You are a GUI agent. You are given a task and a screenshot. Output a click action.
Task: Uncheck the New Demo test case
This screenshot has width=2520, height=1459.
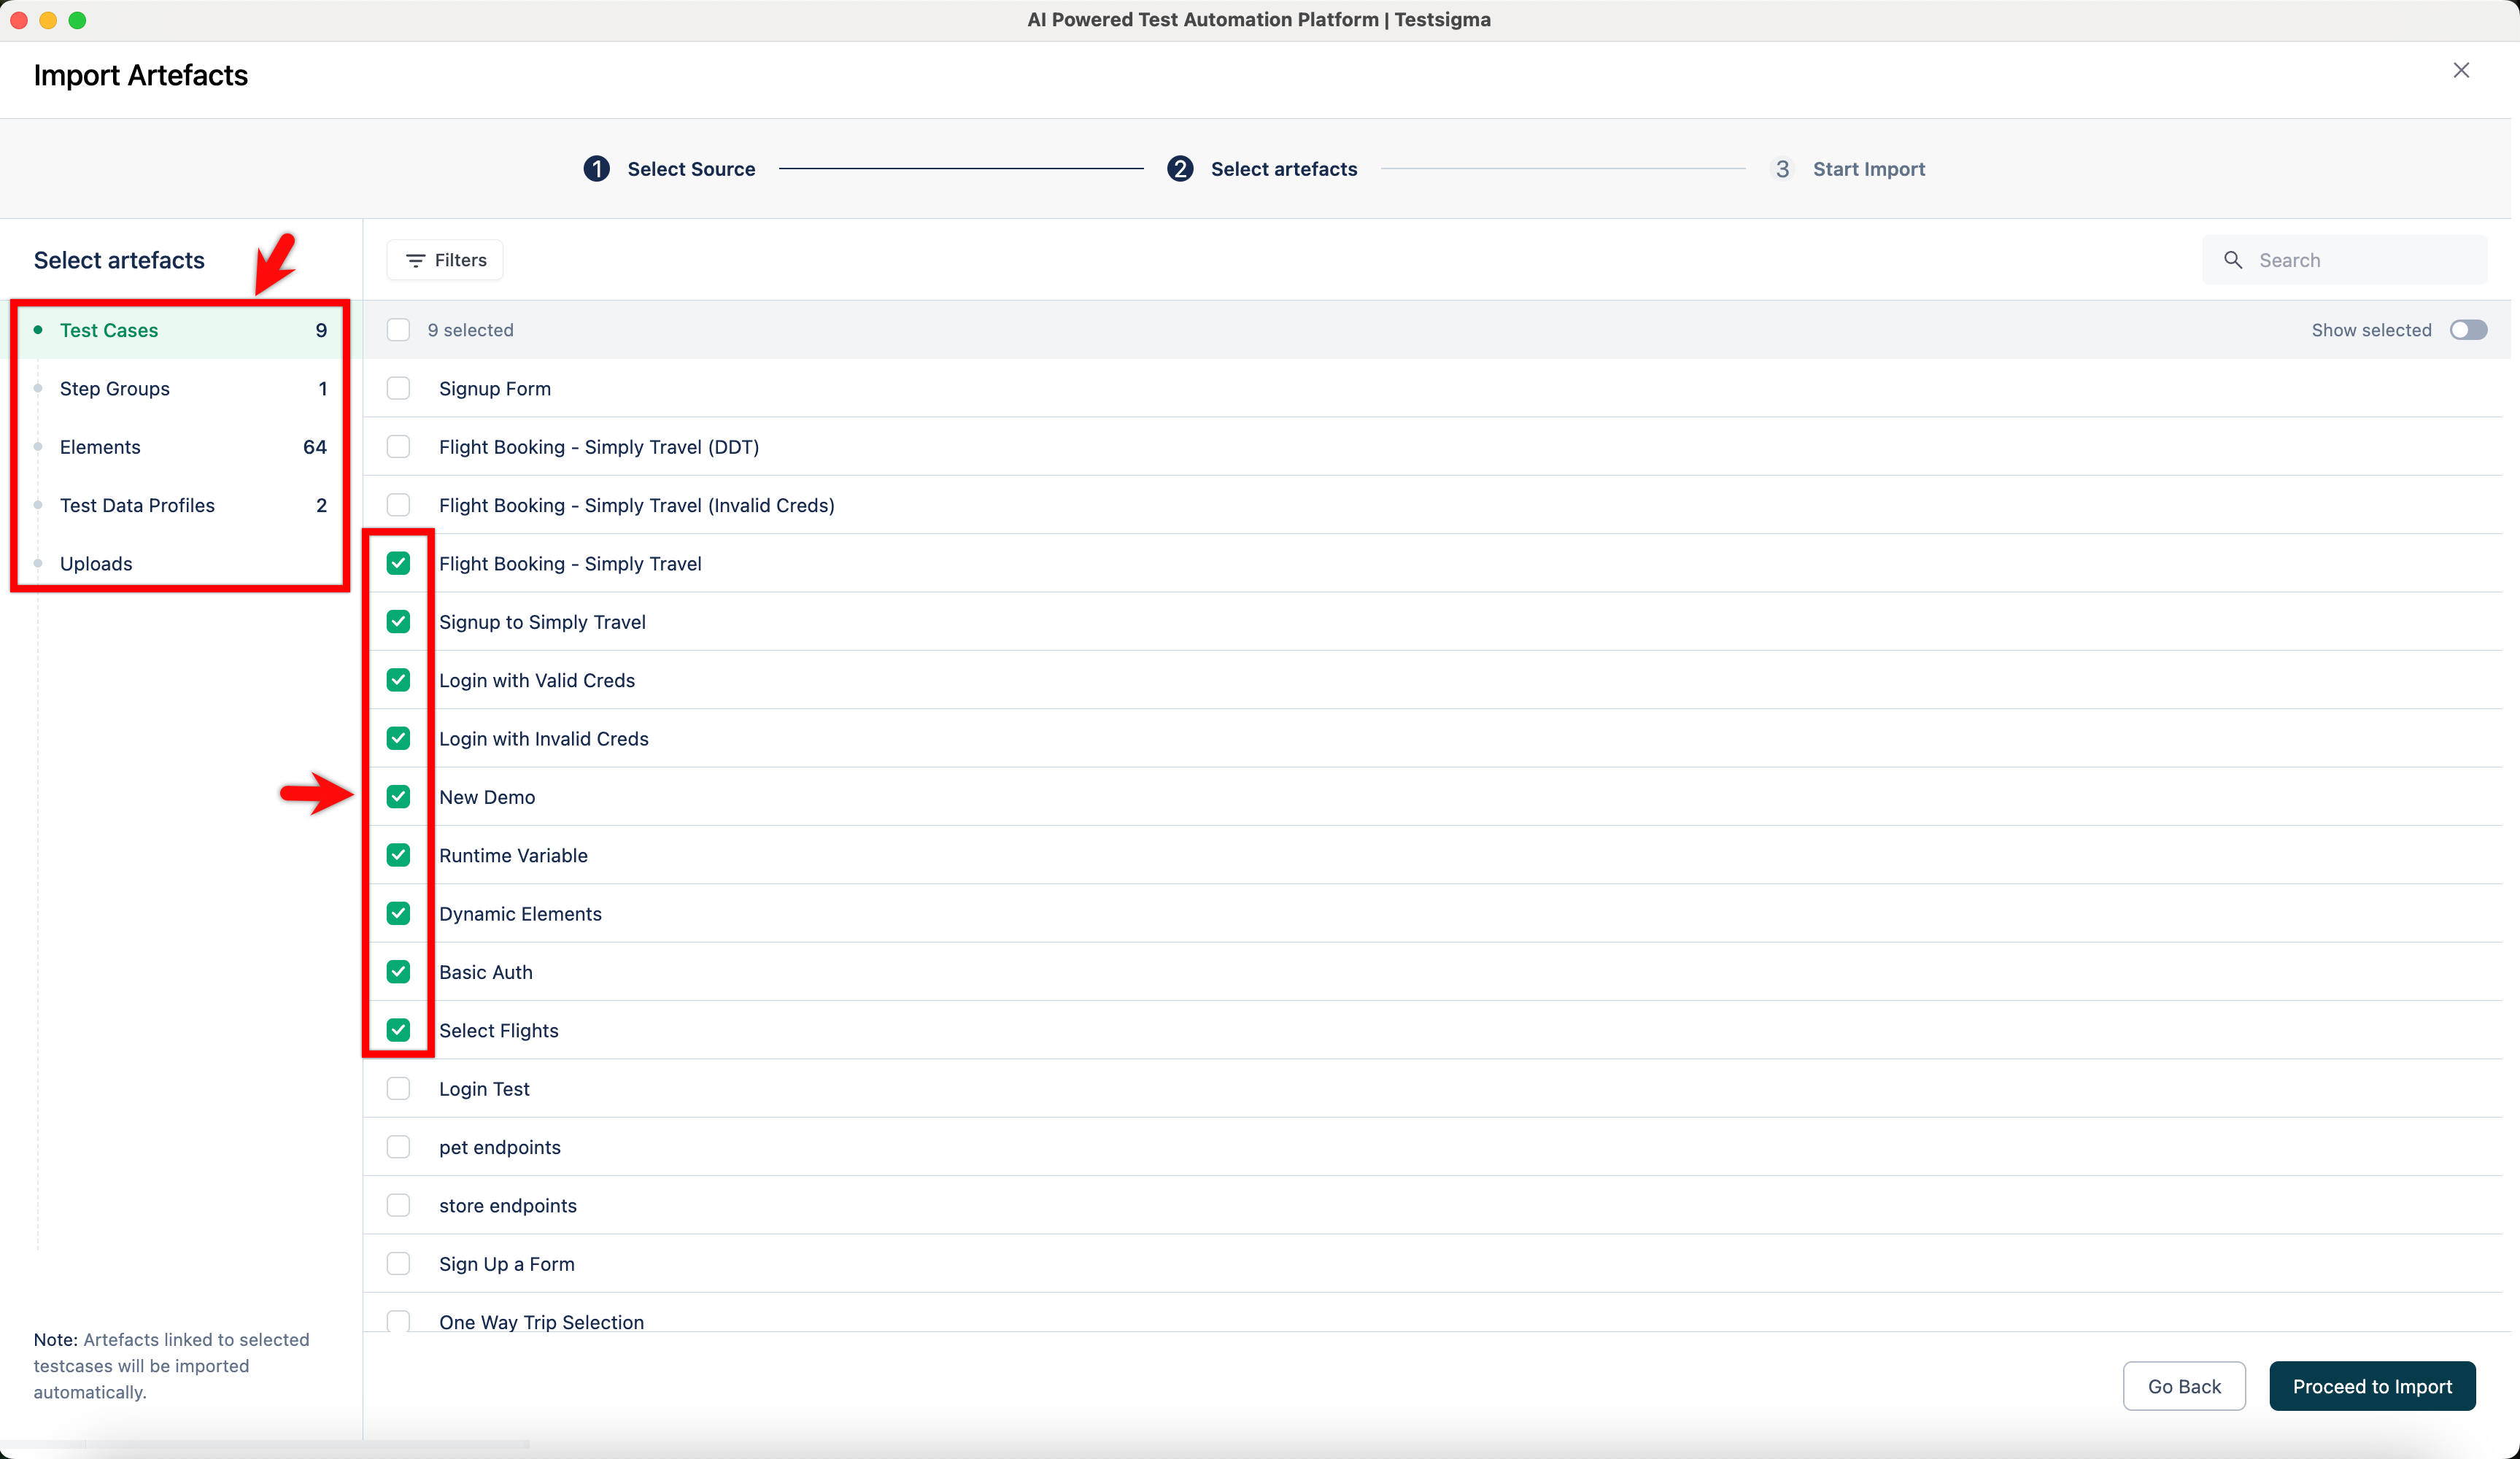pyautogui.click(x=398, y=797)
